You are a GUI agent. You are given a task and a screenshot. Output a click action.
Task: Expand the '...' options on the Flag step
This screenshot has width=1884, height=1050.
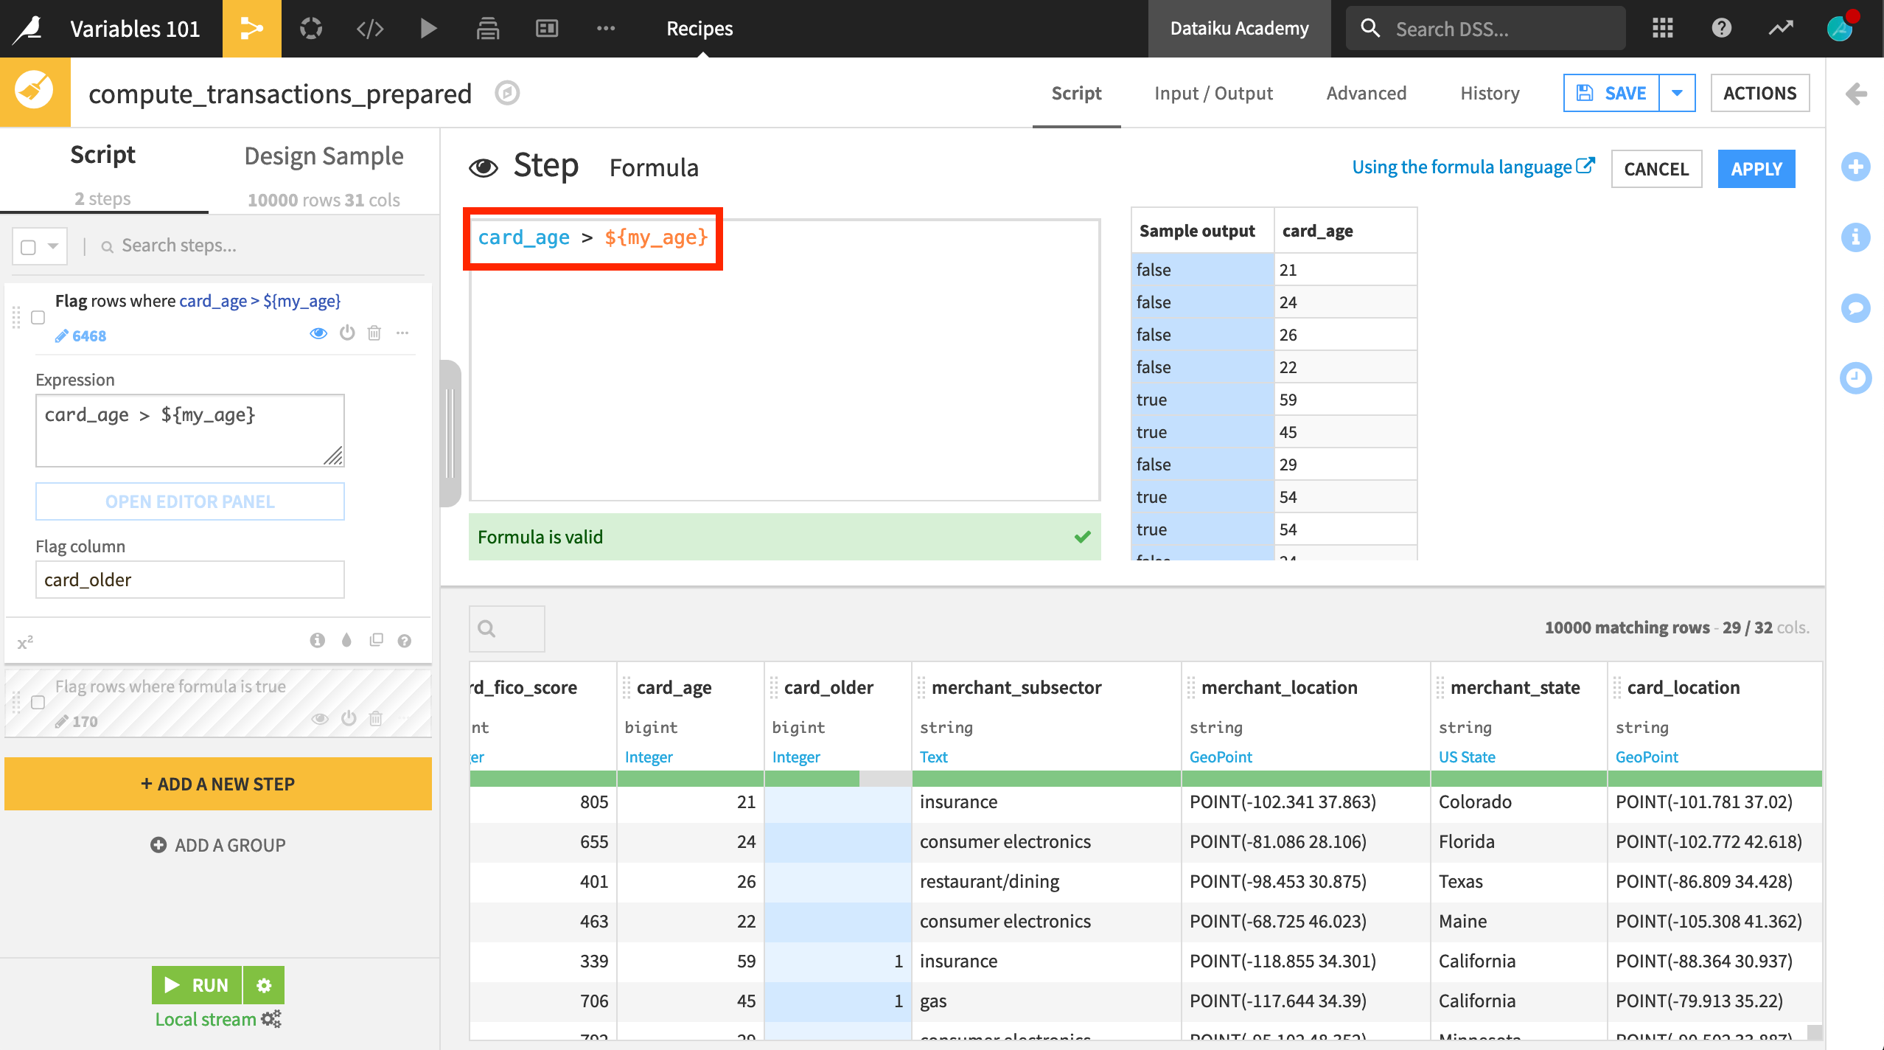pyautogui.click(x=402, y=333)
